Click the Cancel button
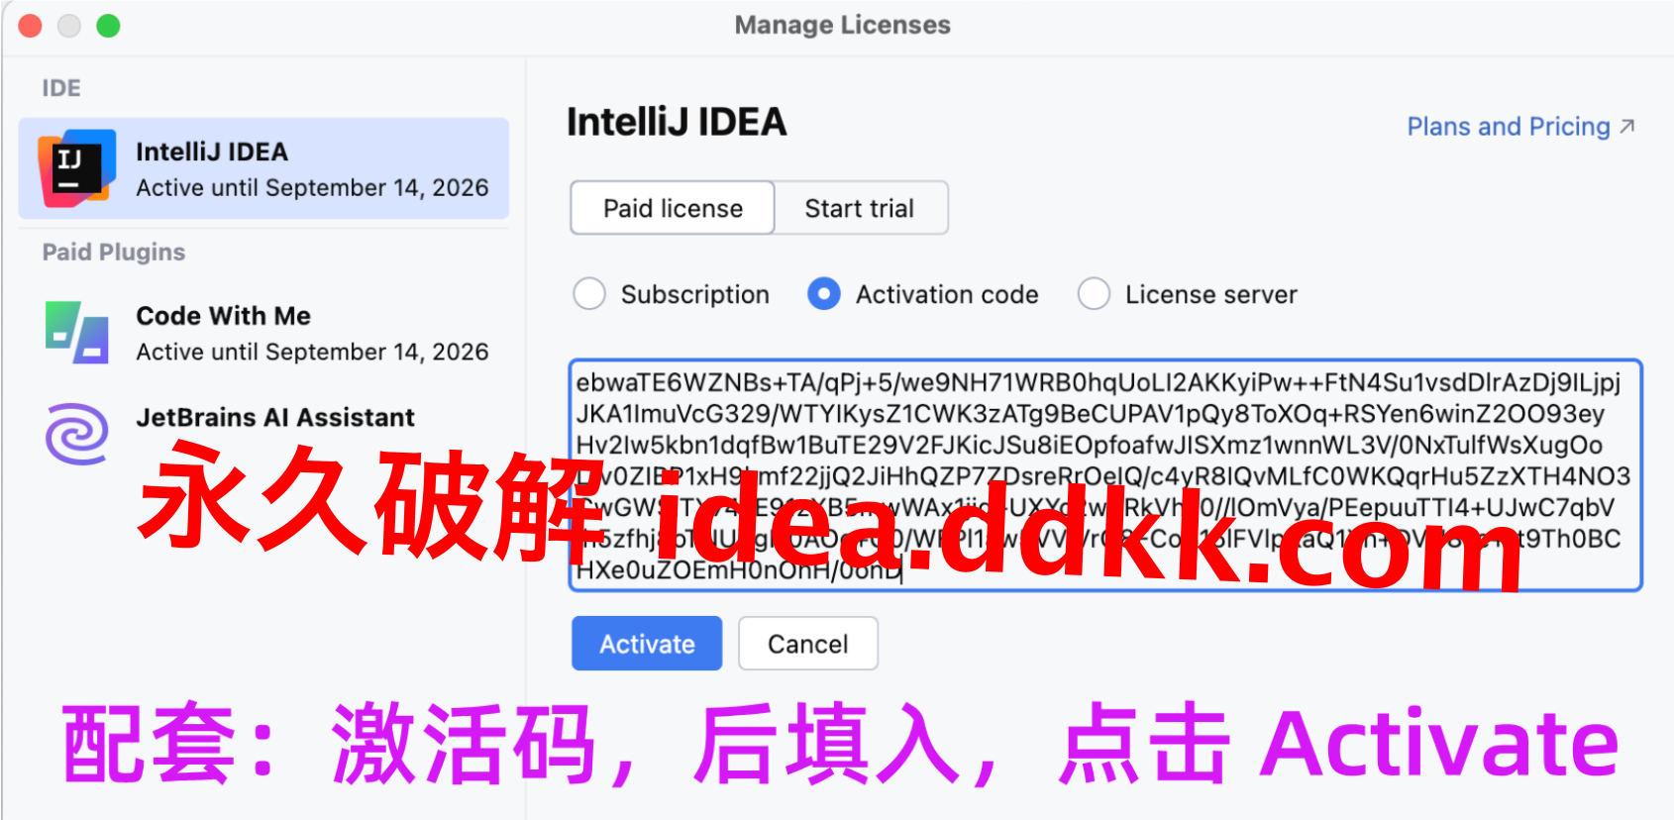The image size is (1674, 820). pyautogui.click(x=808, y=644)
